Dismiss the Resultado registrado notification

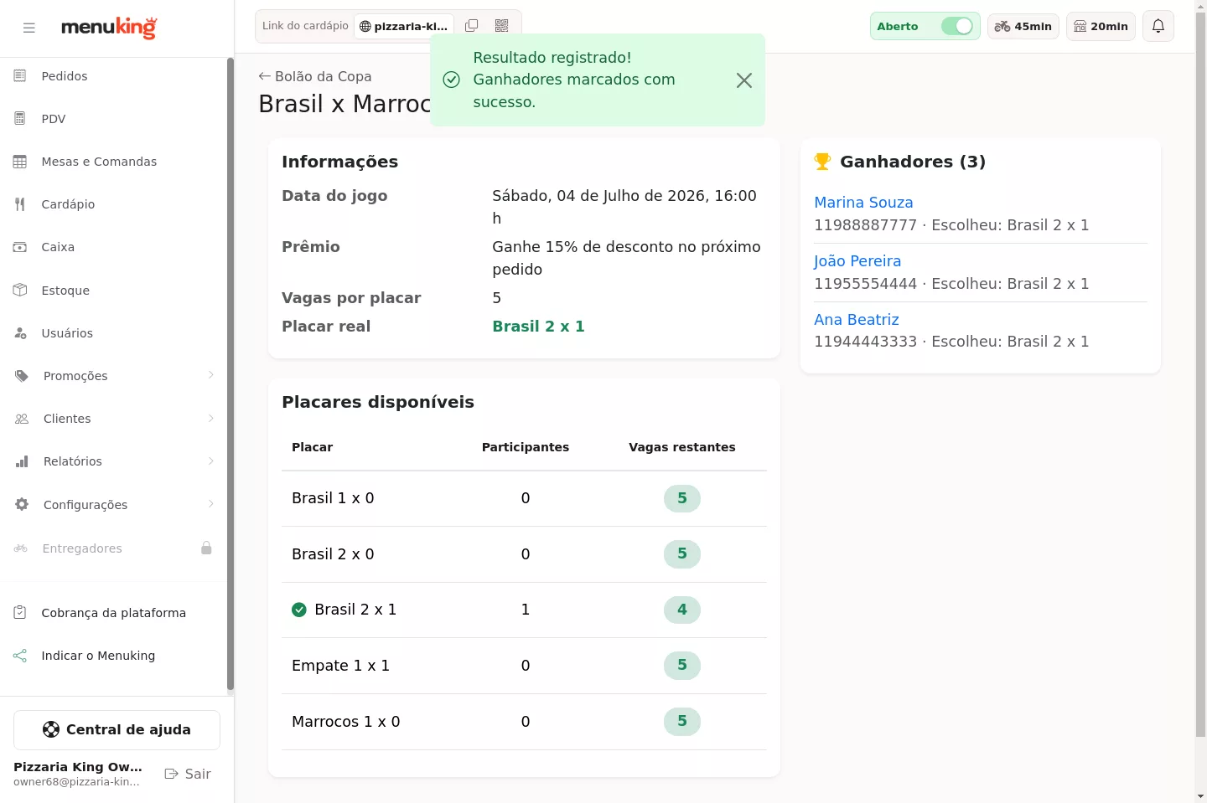[744, 80]
